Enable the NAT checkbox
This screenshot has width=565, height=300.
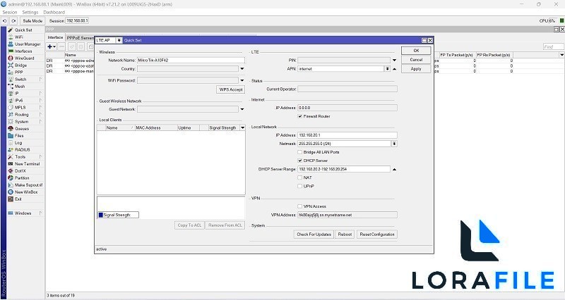coord(299,177)
